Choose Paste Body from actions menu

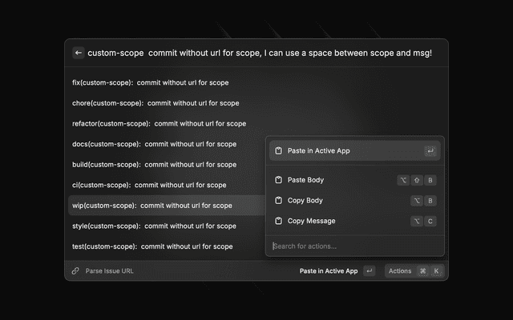[x=305, y=180]
